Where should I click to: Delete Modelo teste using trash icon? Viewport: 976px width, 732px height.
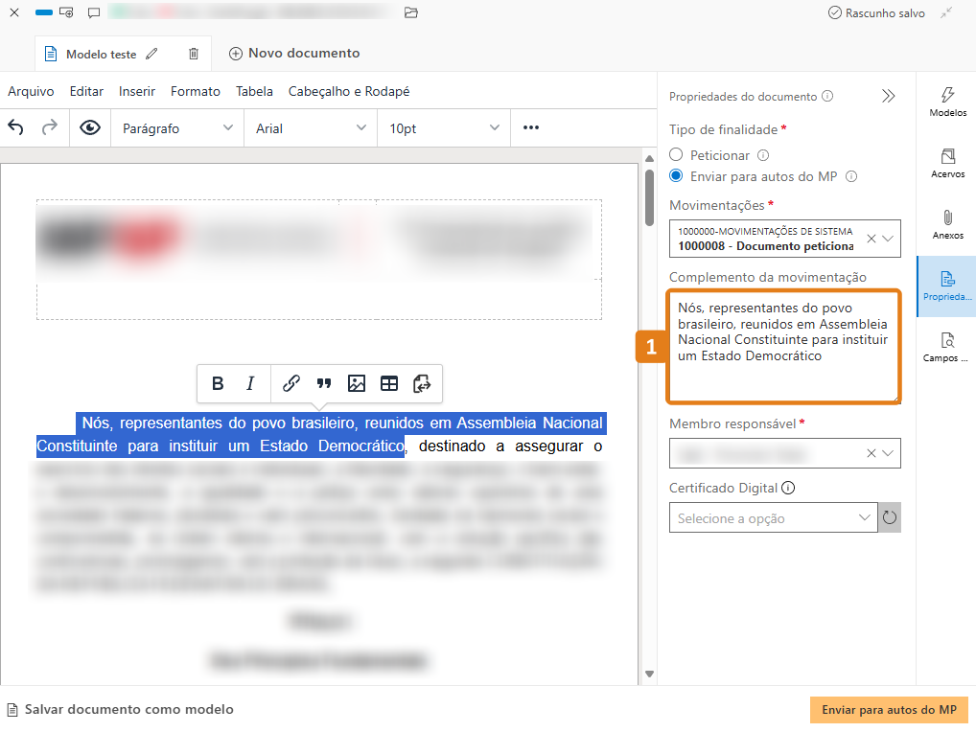[x=194, y=55]
